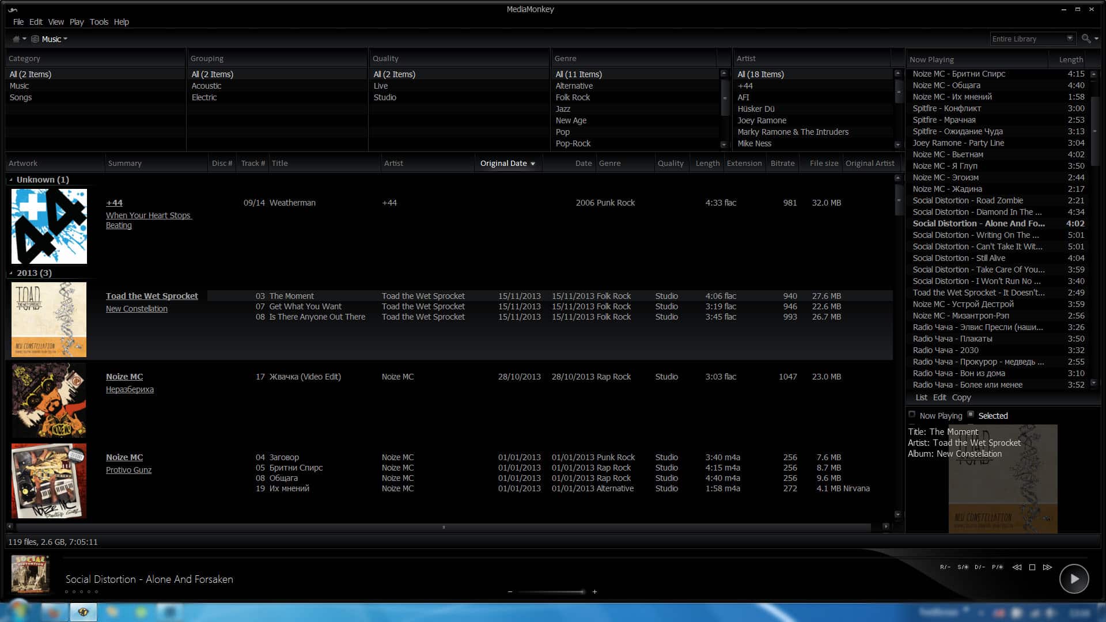1106x622 pixels.
Task: Click the Social Distortion now-playing album art
Action: click(30, 574)
